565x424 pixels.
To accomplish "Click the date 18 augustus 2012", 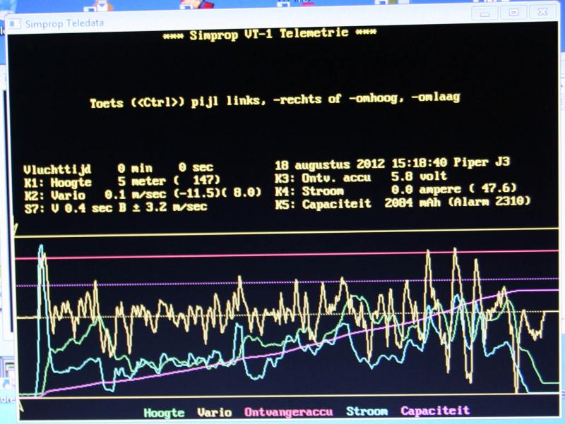I will [x=330, y=165].
